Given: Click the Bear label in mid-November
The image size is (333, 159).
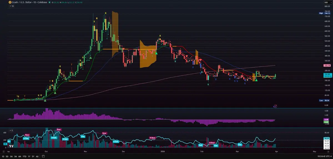Looking at the screenshot, I should [104, 133].
